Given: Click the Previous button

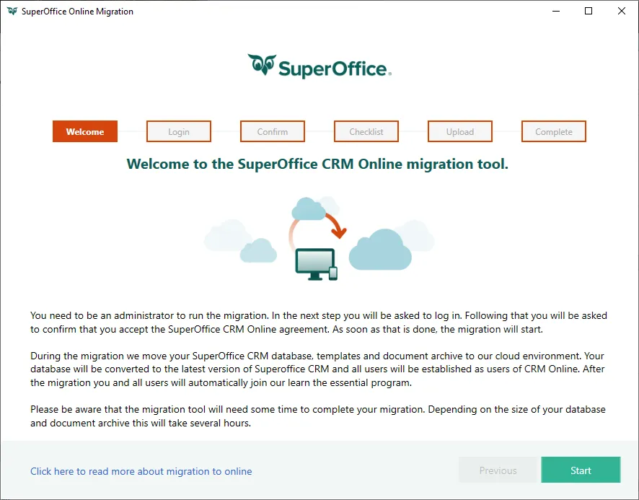Looking at the screenshot, I should click(498, 470).
